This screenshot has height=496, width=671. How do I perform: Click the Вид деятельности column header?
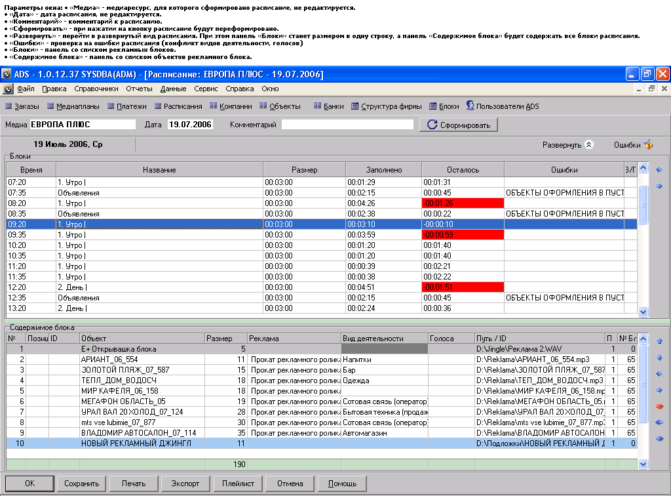pos(384,339)
